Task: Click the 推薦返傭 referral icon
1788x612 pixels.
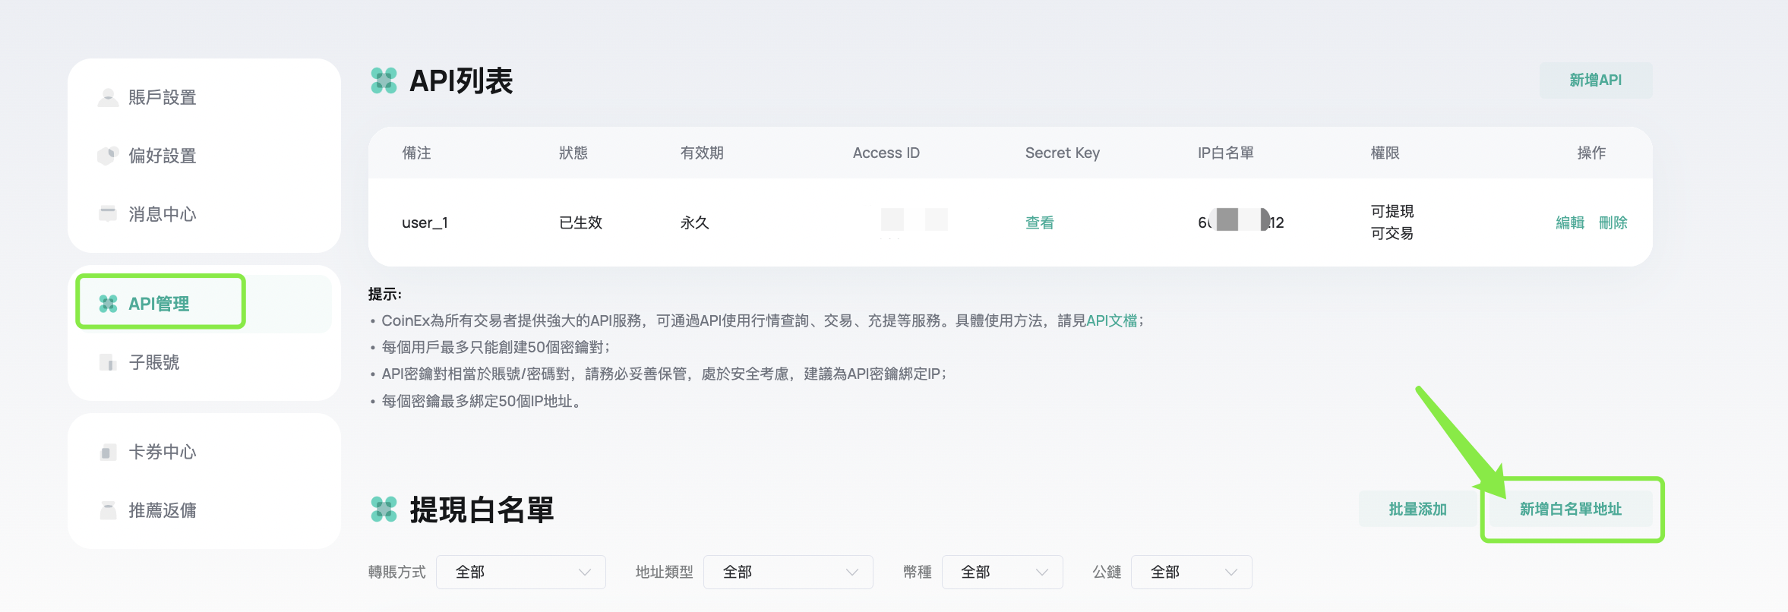Action: pyautogui.click(x=108, y=510)
